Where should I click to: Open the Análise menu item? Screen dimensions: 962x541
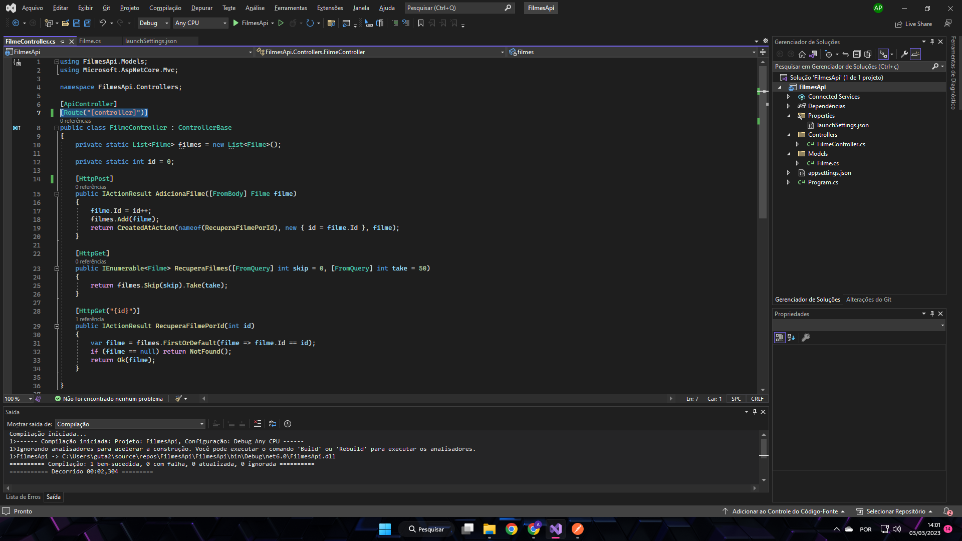click(x=255, y=8)
